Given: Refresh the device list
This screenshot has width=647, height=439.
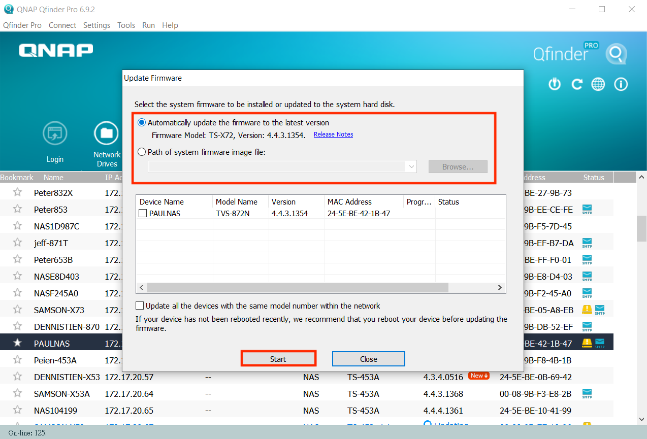Looking at the screenshot, I should coord(577,84).
